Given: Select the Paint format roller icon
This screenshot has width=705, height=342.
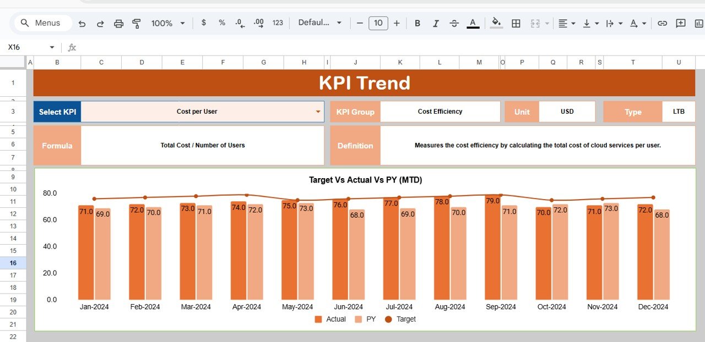Looking at the screenshot, I should click(x=137, y=23).
